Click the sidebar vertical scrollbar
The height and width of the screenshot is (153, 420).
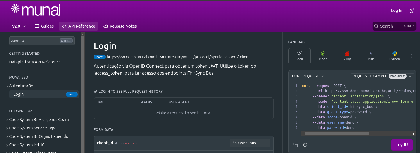(x=83, y=92)
